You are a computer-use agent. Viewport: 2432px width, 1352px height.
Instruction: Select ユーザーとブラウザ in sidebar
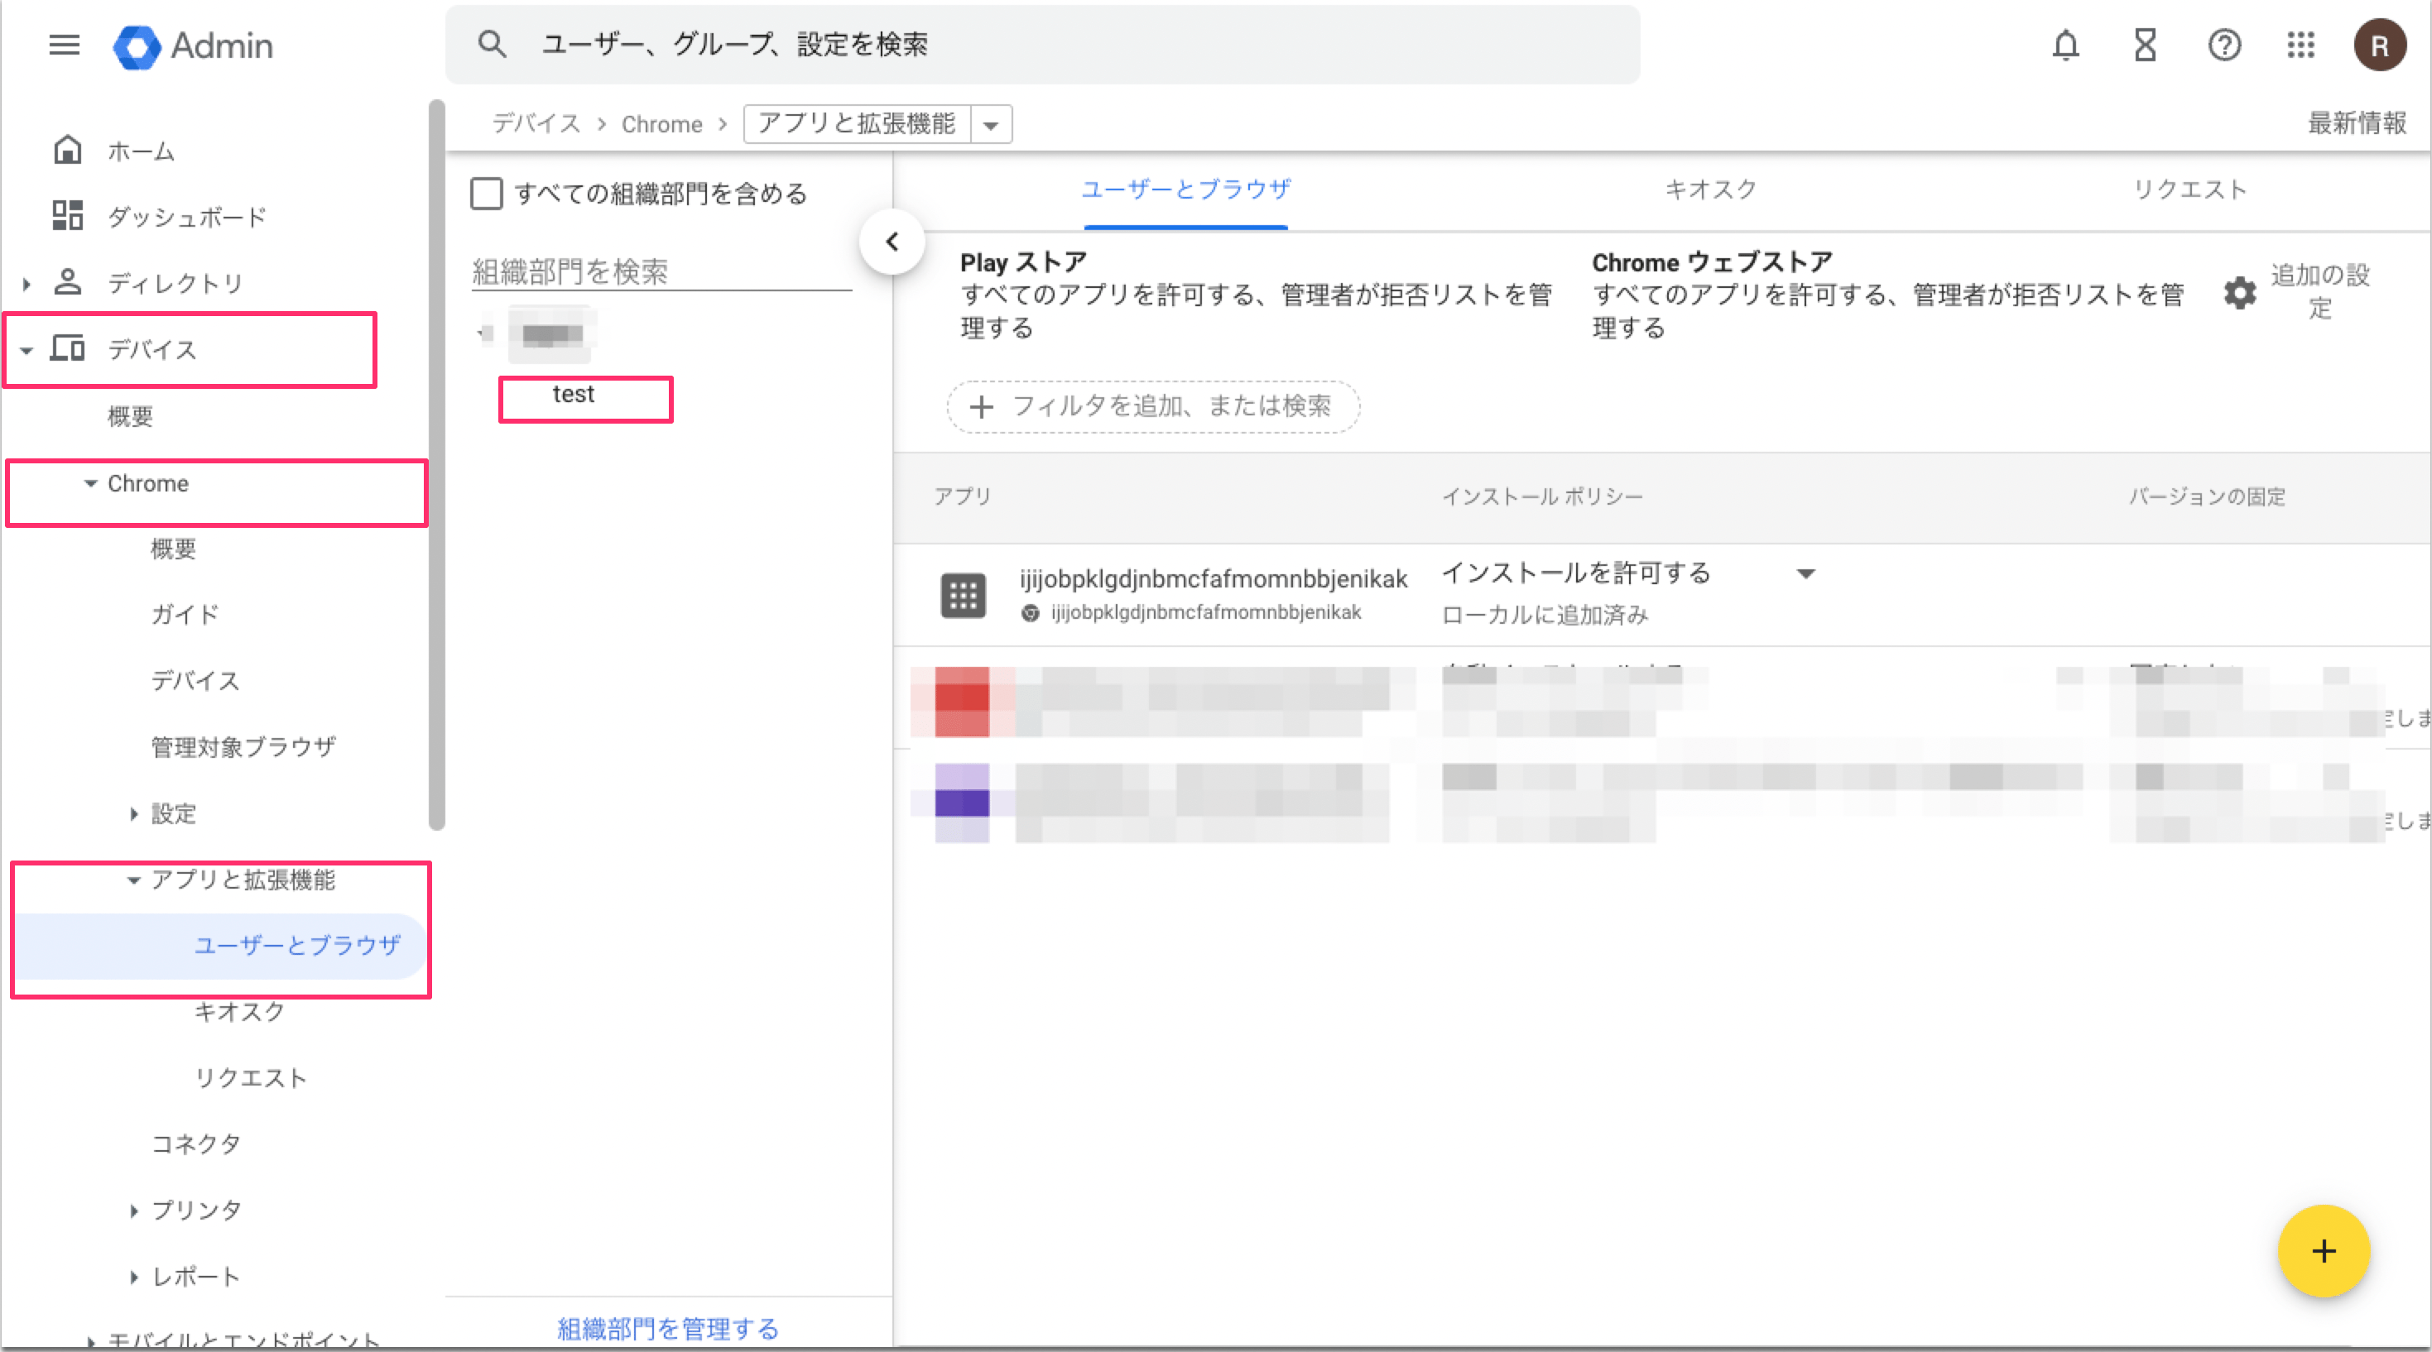[x=296, y=946]
